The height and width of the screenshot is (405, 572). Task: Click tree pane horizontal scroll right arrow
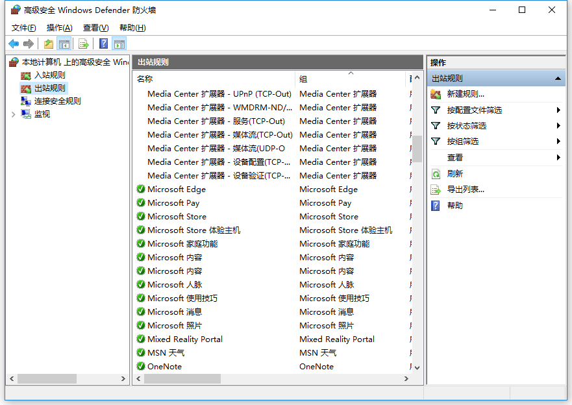(123, 379)
